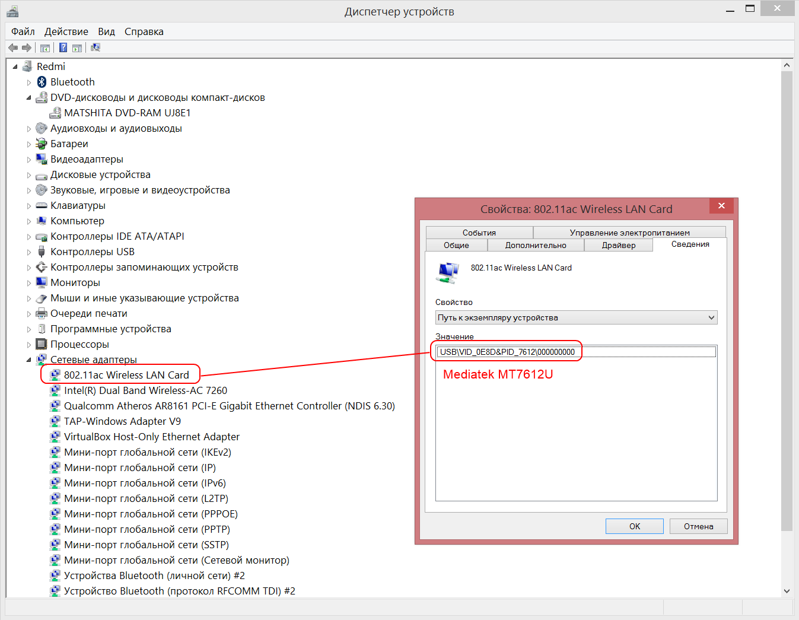Open the Действие menu
The width and height of the screenshot is (799, 620).
coord(66,31)
